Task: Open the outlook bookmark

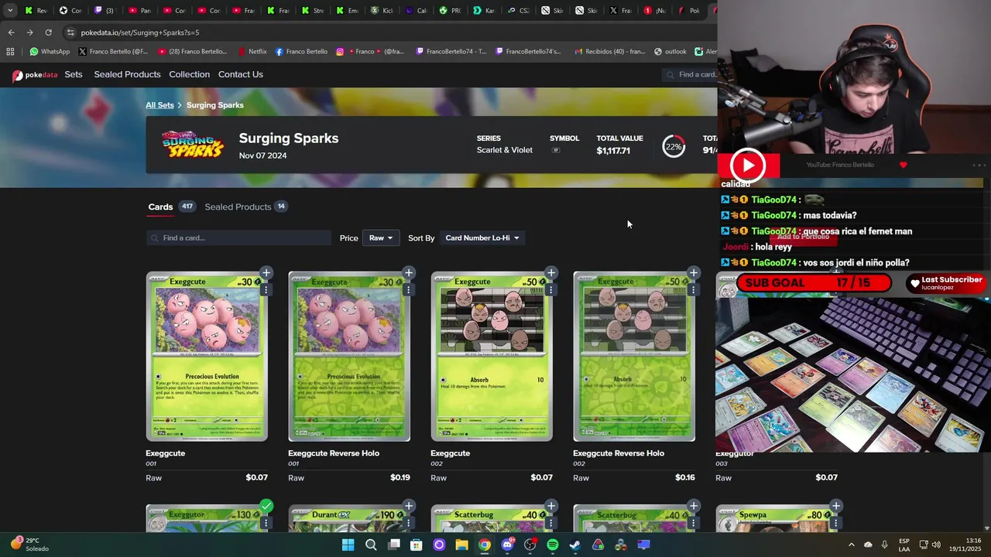Action: (x=670, y=52)
